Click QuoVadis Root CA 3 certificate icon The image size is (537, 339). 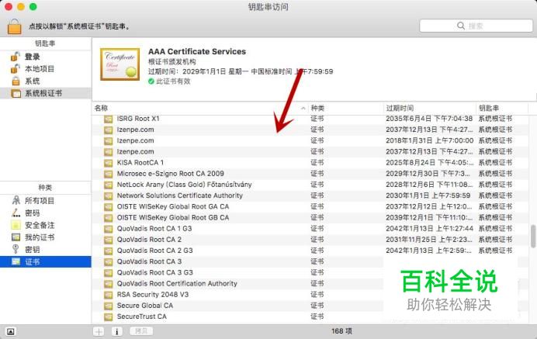point(108,261)
